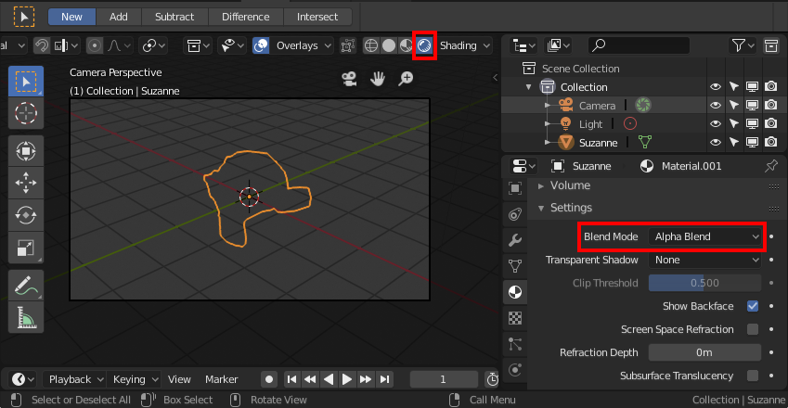
Task: Open the Blend Mode dropdown
Action: [705, 236]
